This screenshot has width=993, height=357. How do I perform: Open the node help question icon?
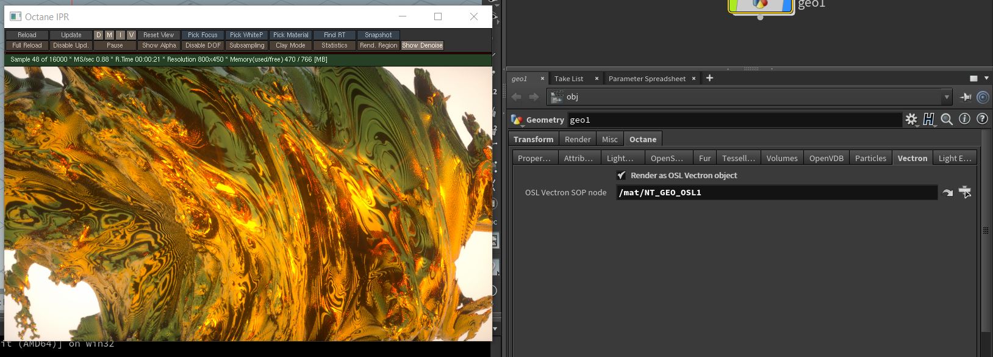point(982,119)
